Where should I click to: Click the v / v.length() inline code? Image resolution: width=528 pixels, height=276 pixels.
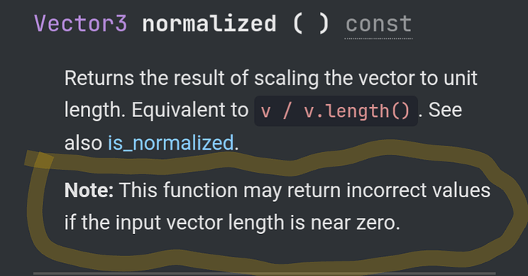336,111
